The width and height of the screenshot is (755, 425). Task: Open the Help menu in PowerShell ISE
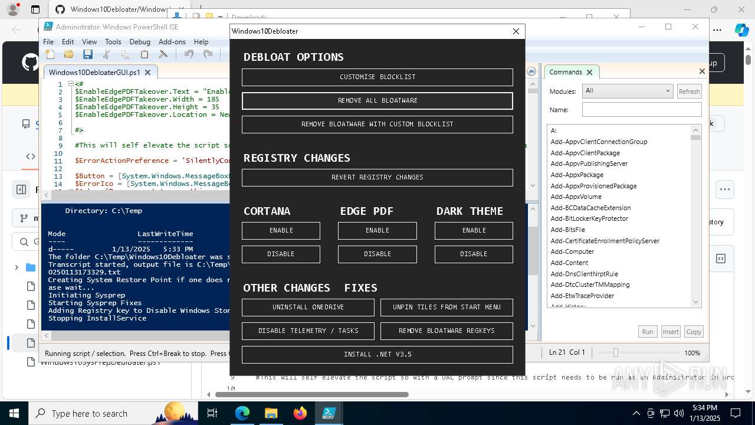tap(201, 42)
